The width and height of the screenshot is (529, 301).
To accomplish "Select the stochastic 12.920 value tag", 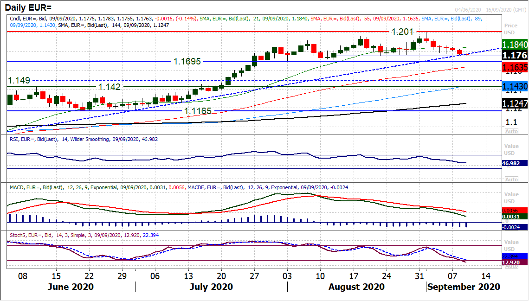I will coord(515,262).
